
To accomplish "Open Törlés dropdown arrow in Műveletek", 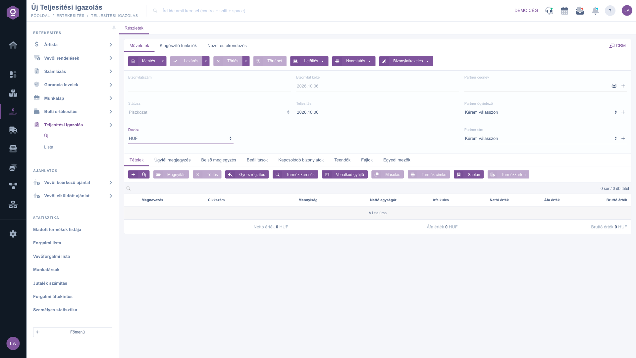I will coord(246,61).
